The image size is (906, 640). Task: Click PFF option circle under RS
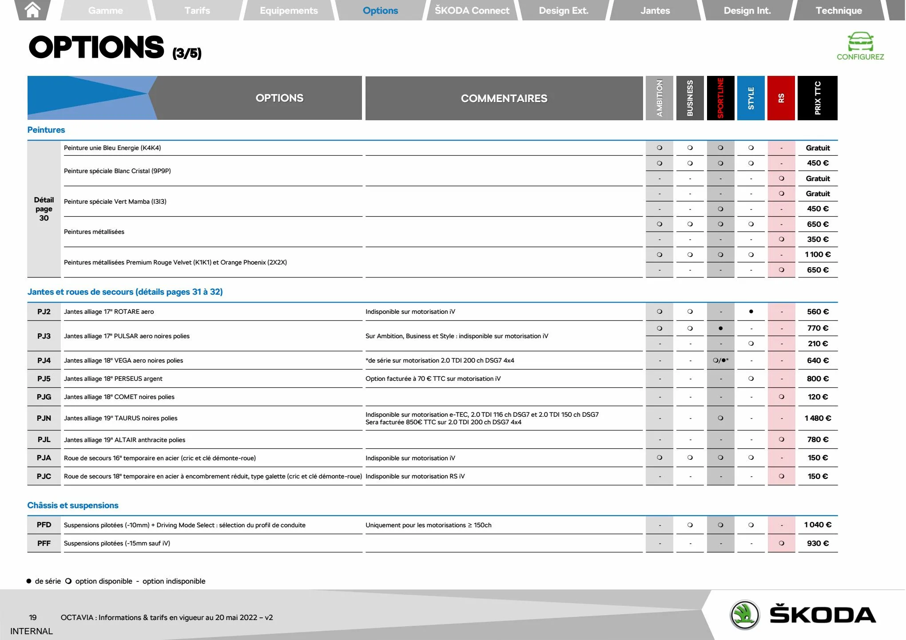(781, 543)
